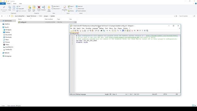Click Cut in the Explorer Clipboard group

point(18,6)
